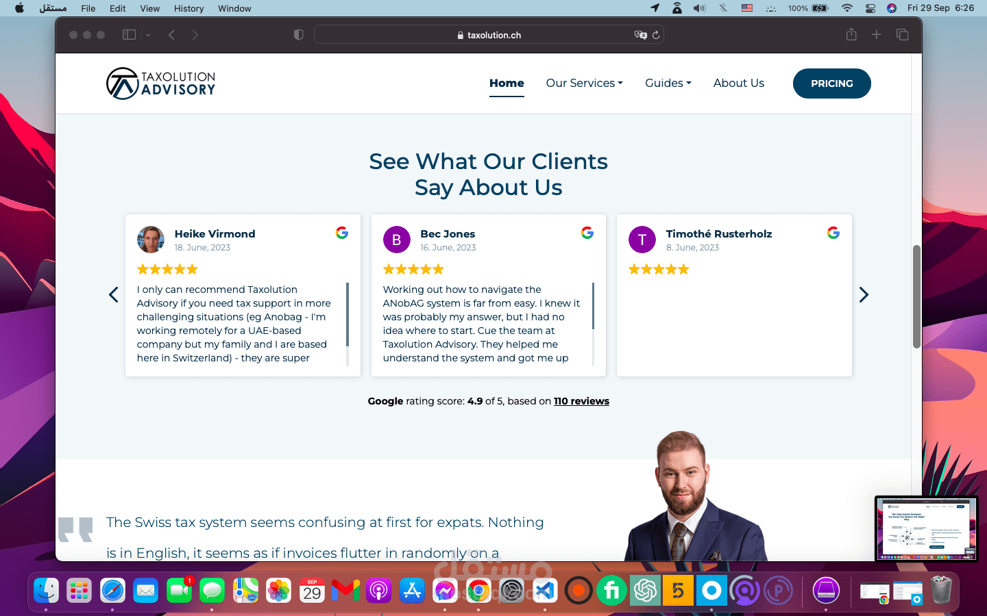
Task: Open the Home nav tab
Action: (x=507, y=83)
